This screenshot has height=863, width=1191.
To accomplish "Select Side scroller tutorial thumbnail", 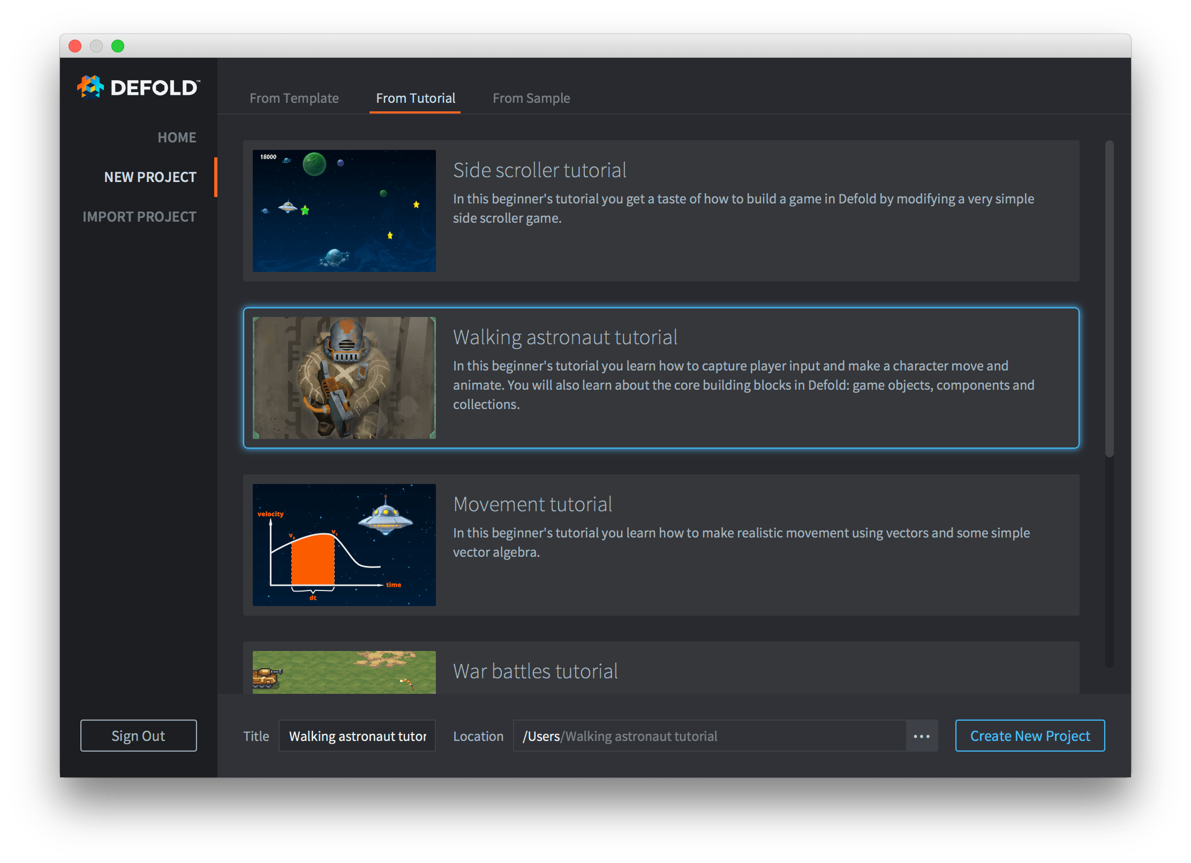I will pos(344,211).
